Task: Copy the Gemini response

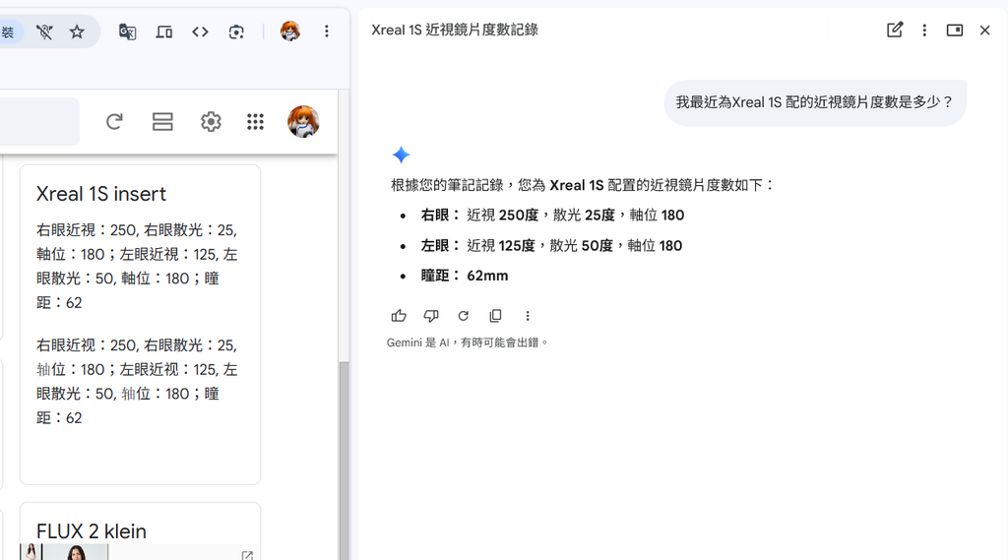Action: [496, 316]
